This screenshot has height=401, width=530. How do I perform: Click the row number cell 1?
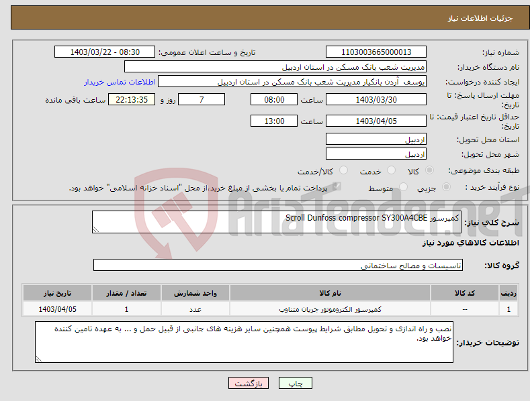tap(509, 309)
